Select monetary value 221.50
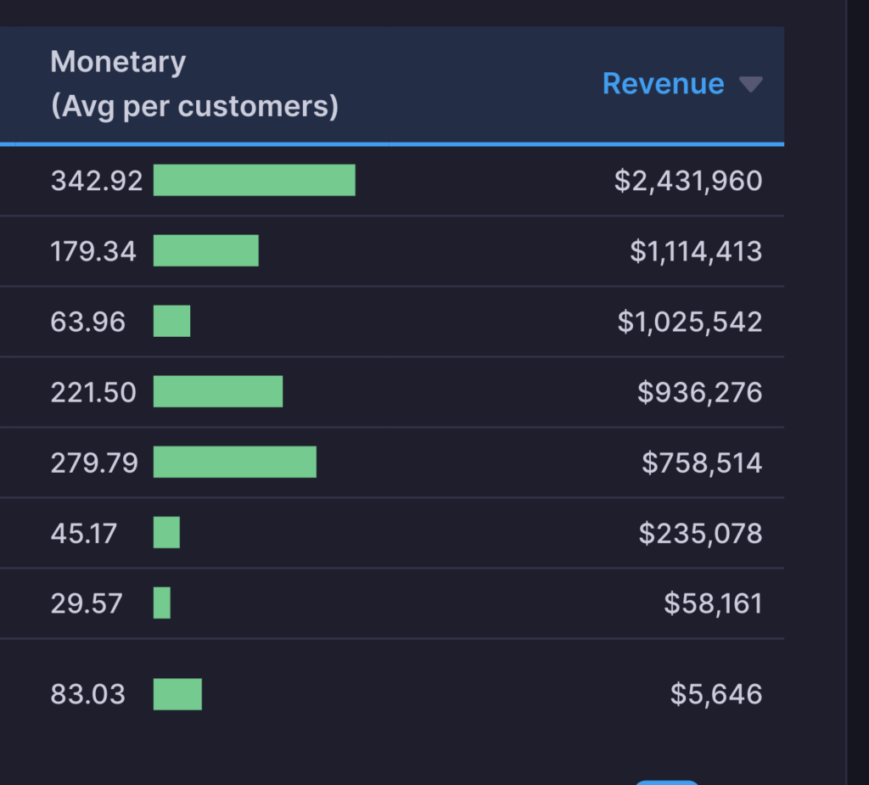The width and height of the screenshot is (869, 785). pyautogui.click(x=93, y=392)
